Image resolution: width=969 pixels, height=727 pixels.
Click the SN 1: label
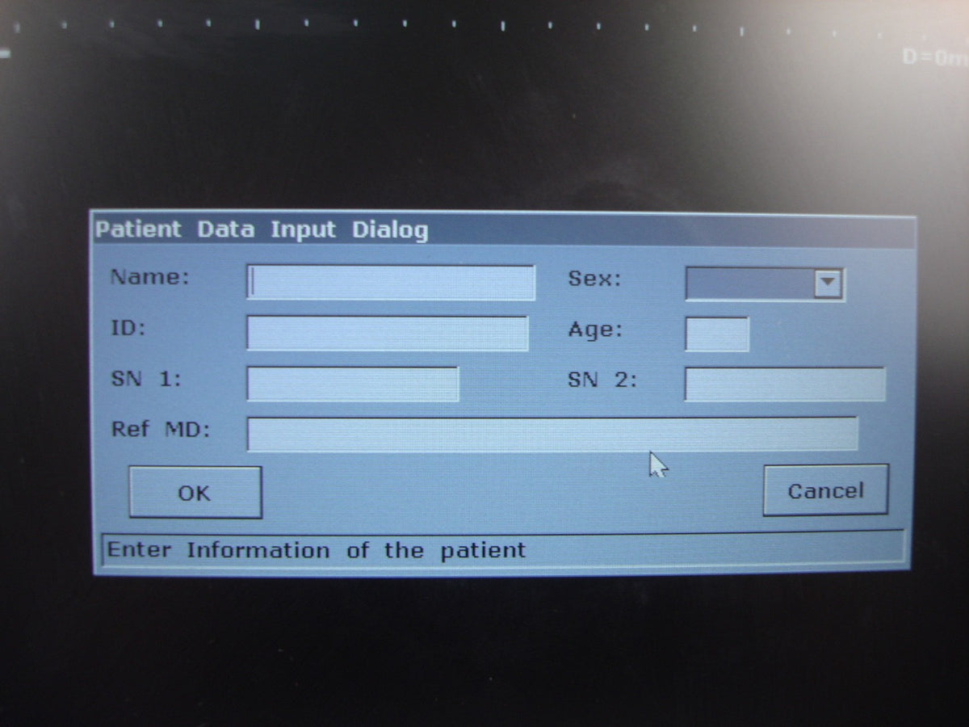pos(146,378)
